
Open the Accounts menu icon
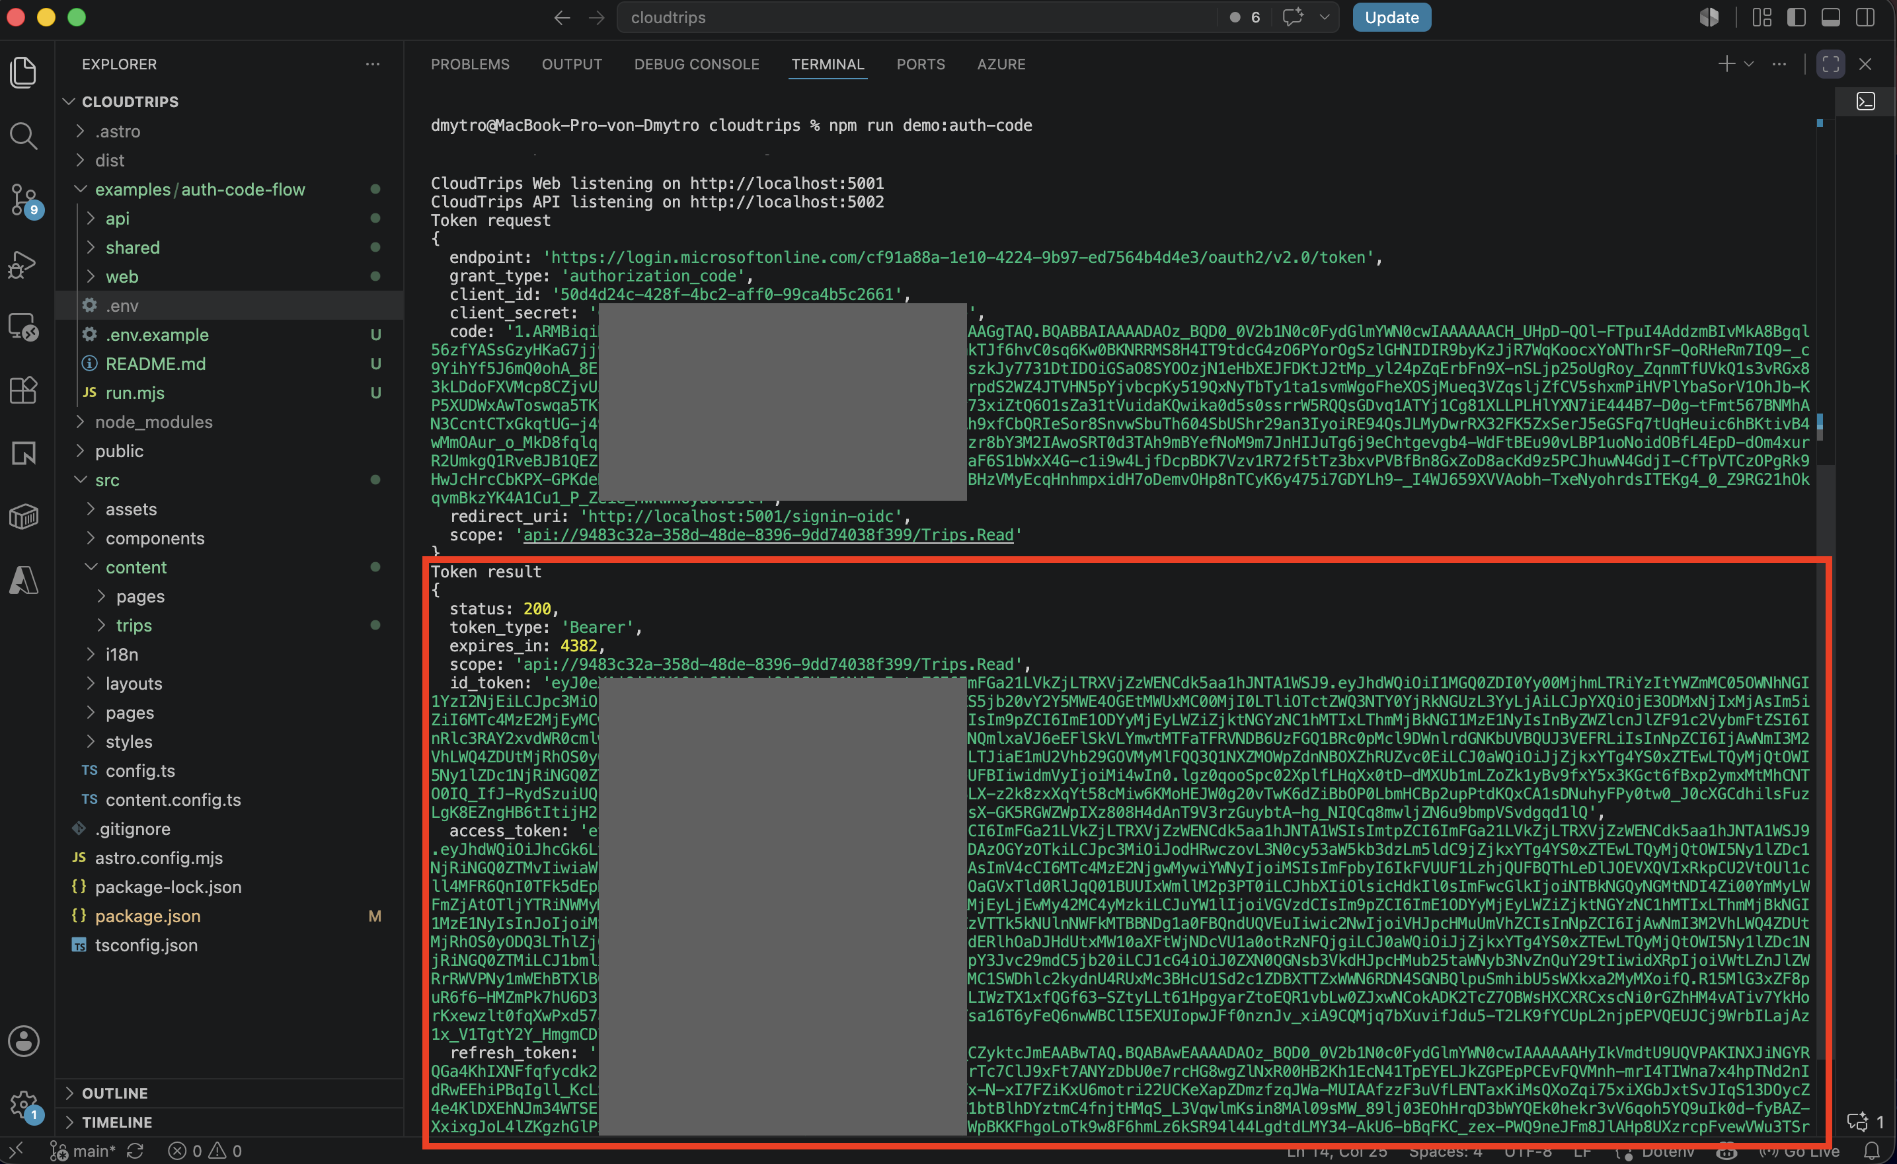pyautogui.click(x=24, y=1042)
